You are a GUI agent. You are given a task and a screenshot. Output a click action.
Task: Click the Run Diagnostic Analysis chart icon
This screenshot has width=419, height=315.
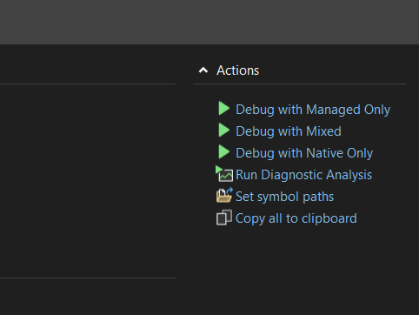224,174
